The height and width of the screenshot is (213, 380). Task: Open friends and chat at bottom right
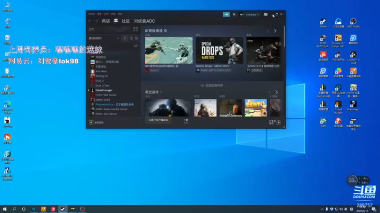point(275,122)
